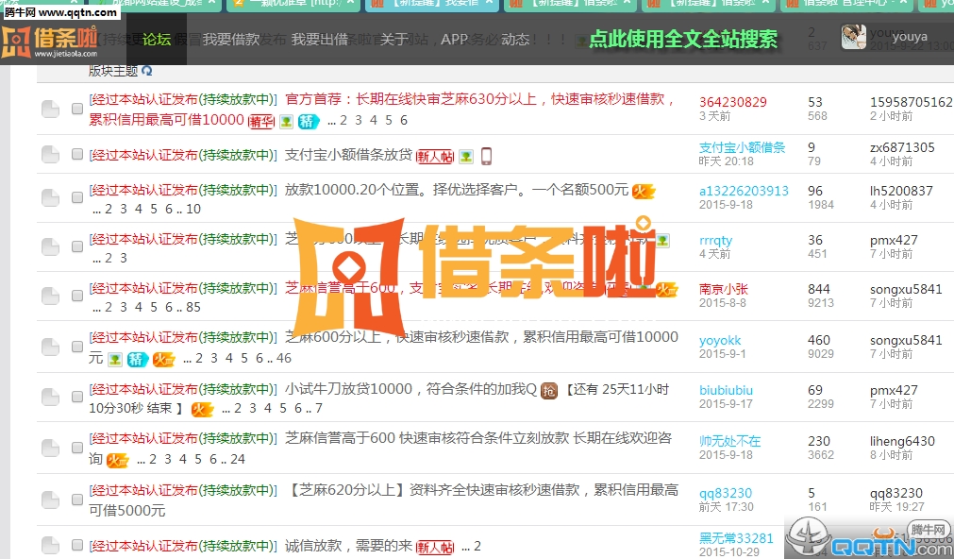
Task: Click the youya user avatar
Action: (x=854, y=37)
